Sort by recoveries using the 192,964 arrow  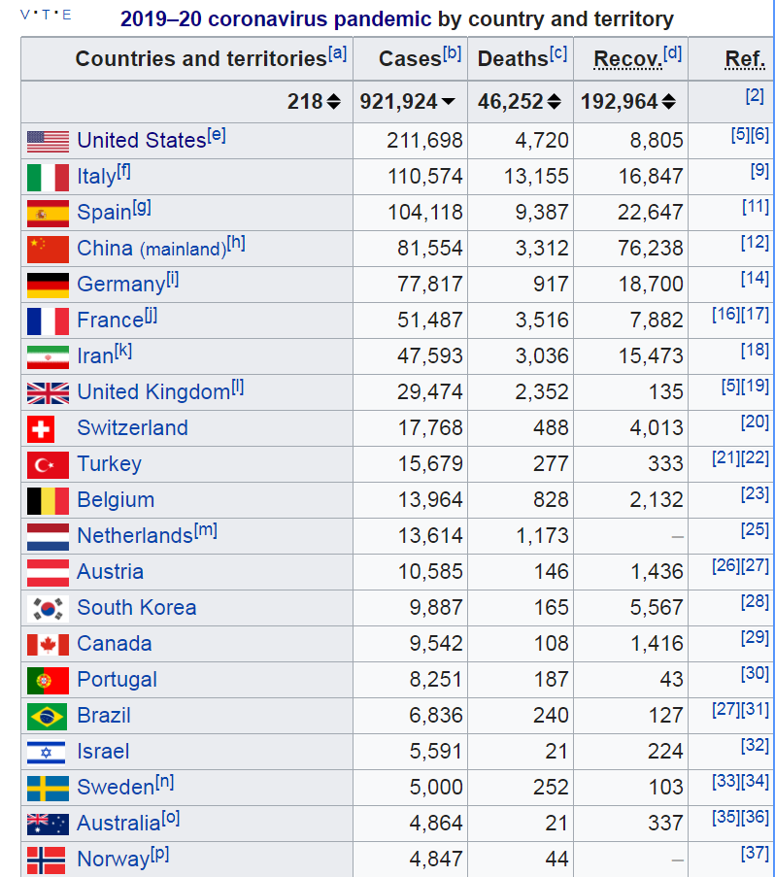(669, 102)
